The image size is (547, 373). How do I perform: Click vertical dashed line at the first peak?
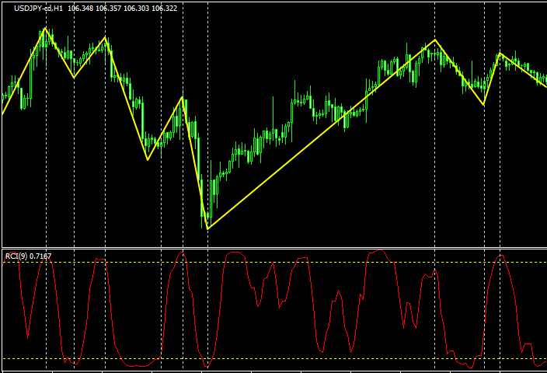coord(45,155)
